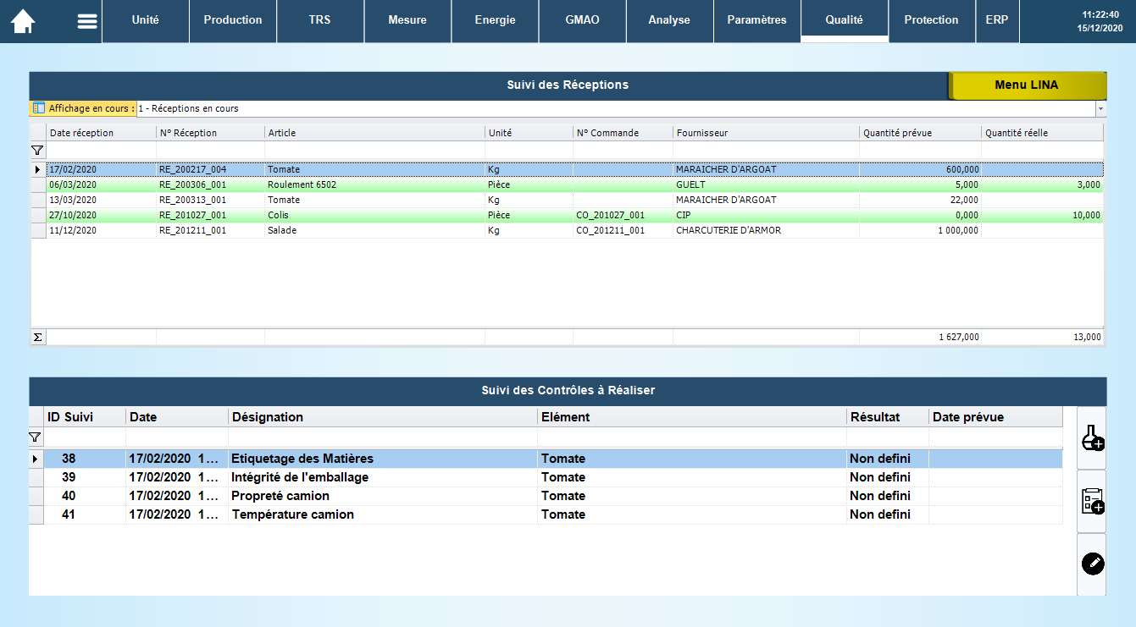Click supplier CIP
The height and width of the screenshot is (627, 1136).
coord(683,215)
